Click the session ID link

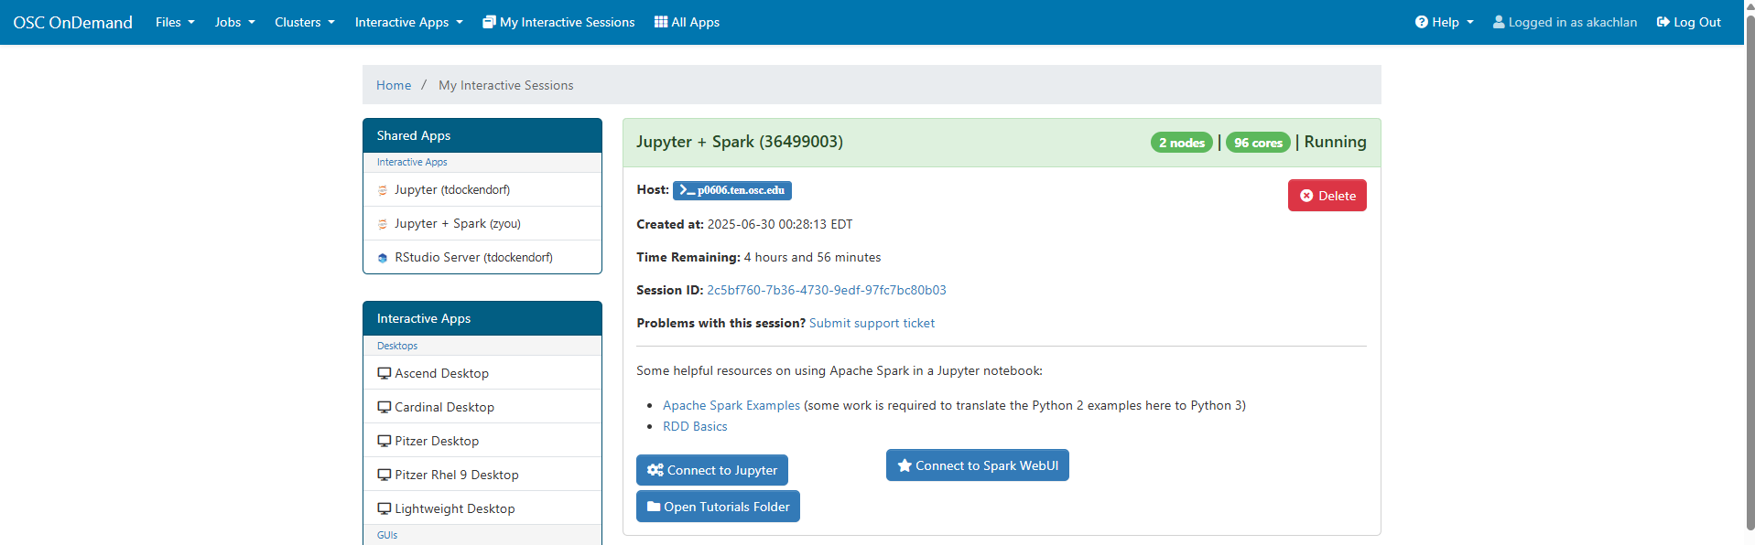click(x=826, y=290)
